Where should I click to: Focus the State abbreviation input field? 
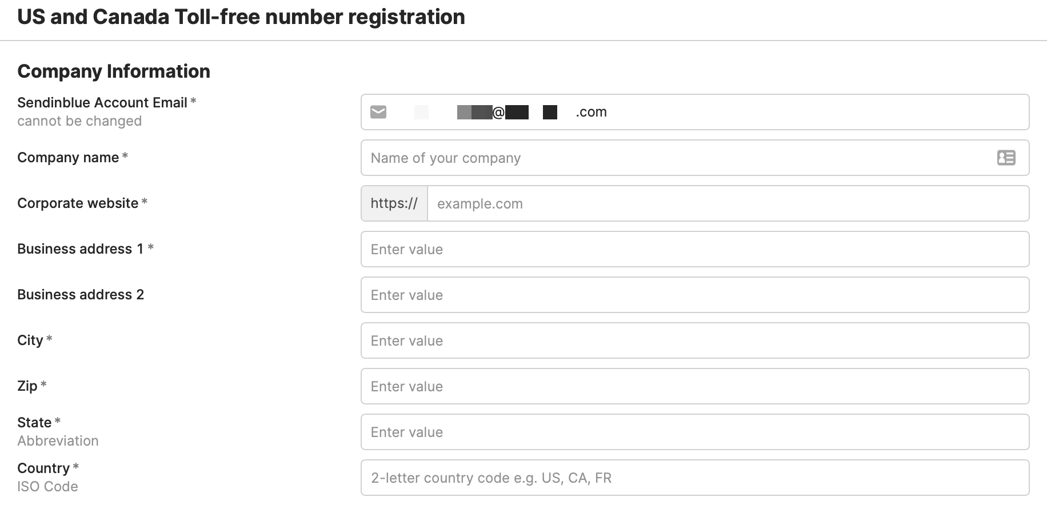pos(694,432)
